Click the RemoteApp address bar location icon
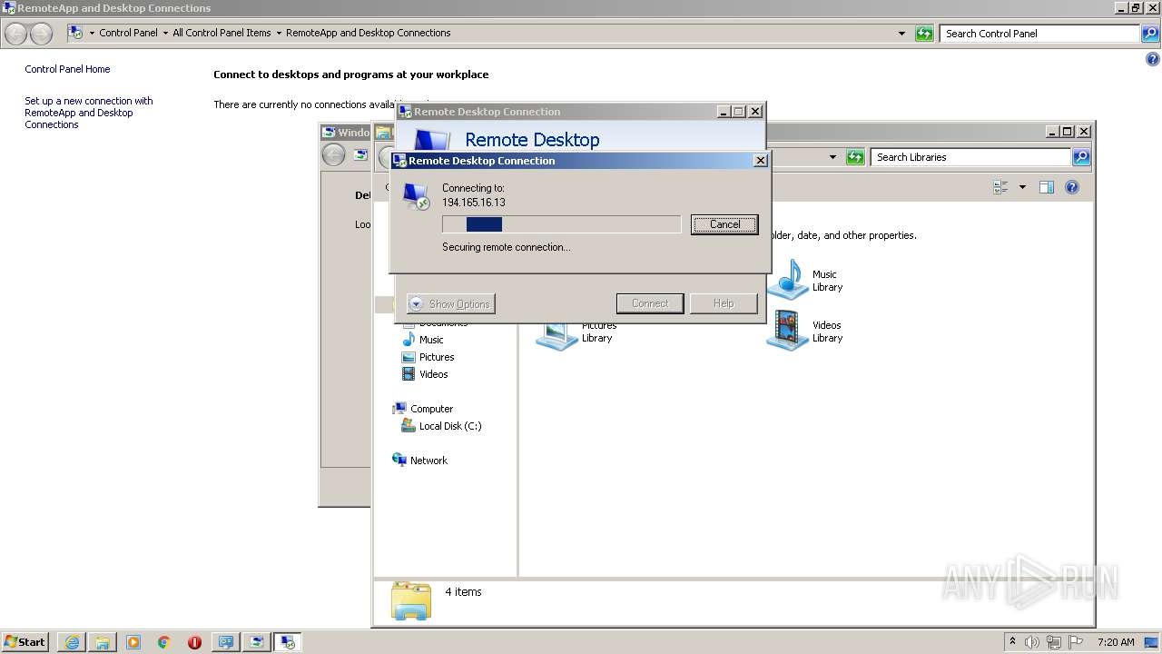Image resolution: width=1162 pixels, height=654 pixels. [75, 33]
